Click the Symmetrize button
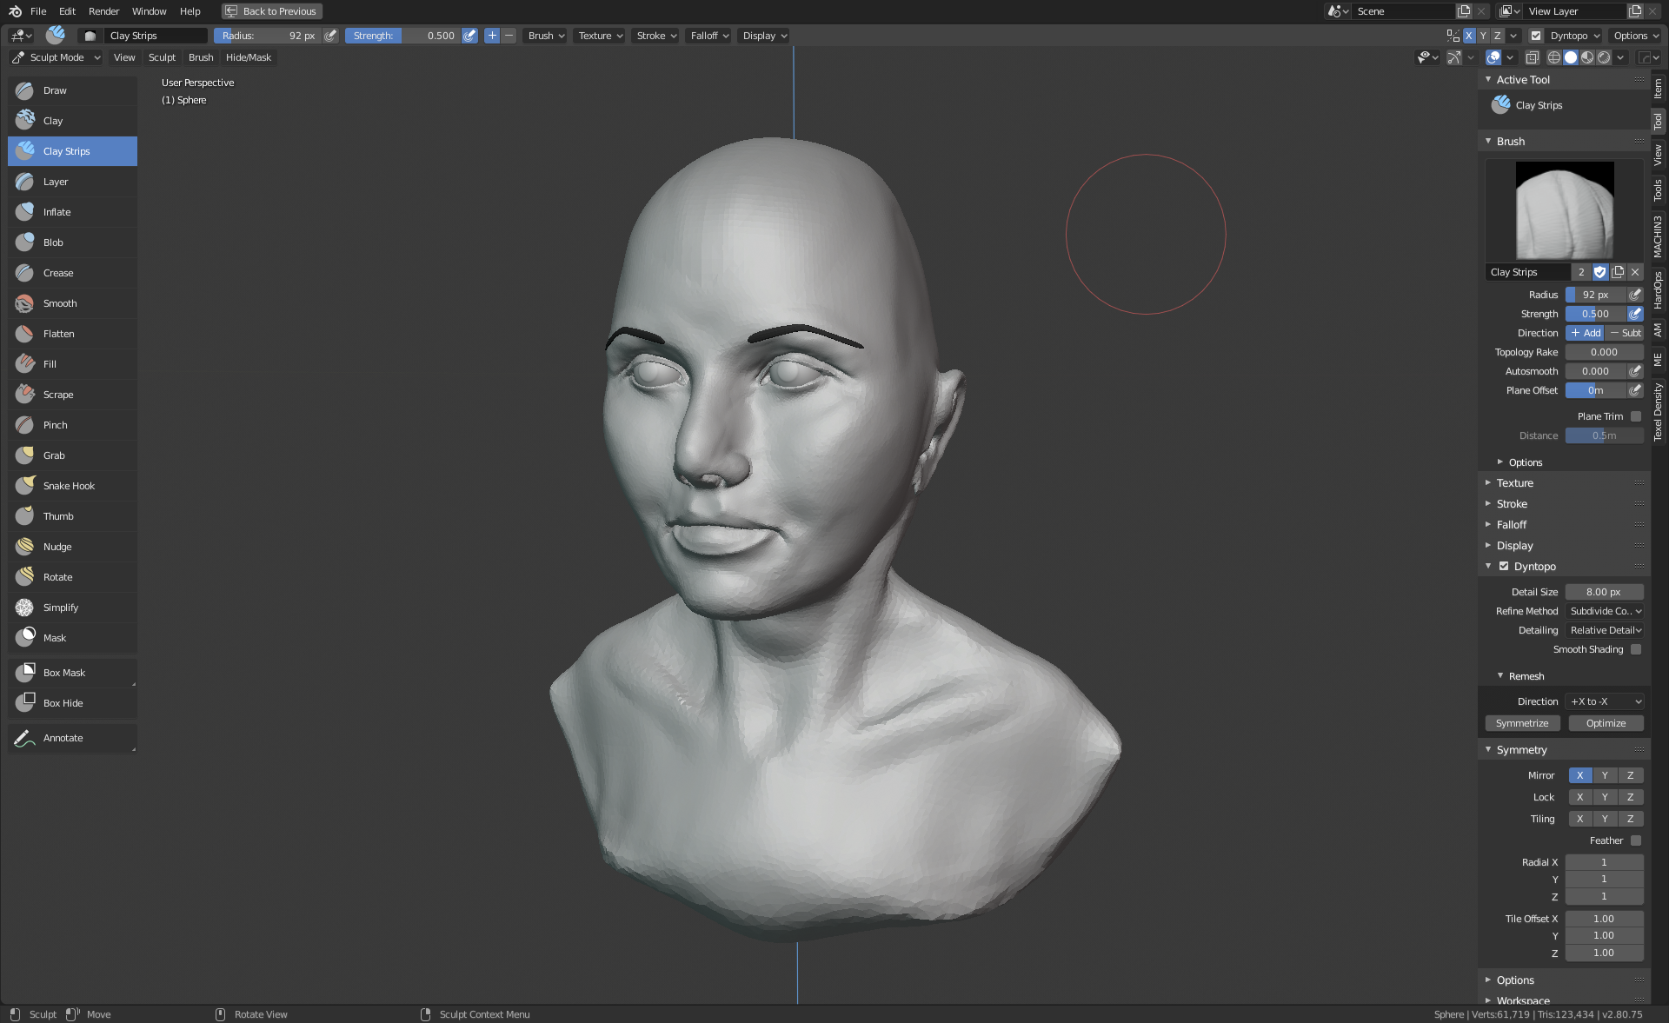 1522,723
